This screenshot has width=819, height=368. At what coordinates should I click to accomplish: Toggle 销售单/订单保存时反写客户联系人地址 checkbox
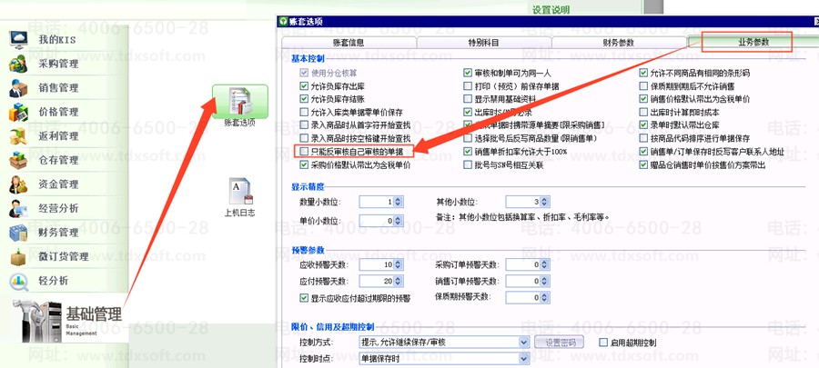coord(644,152)
